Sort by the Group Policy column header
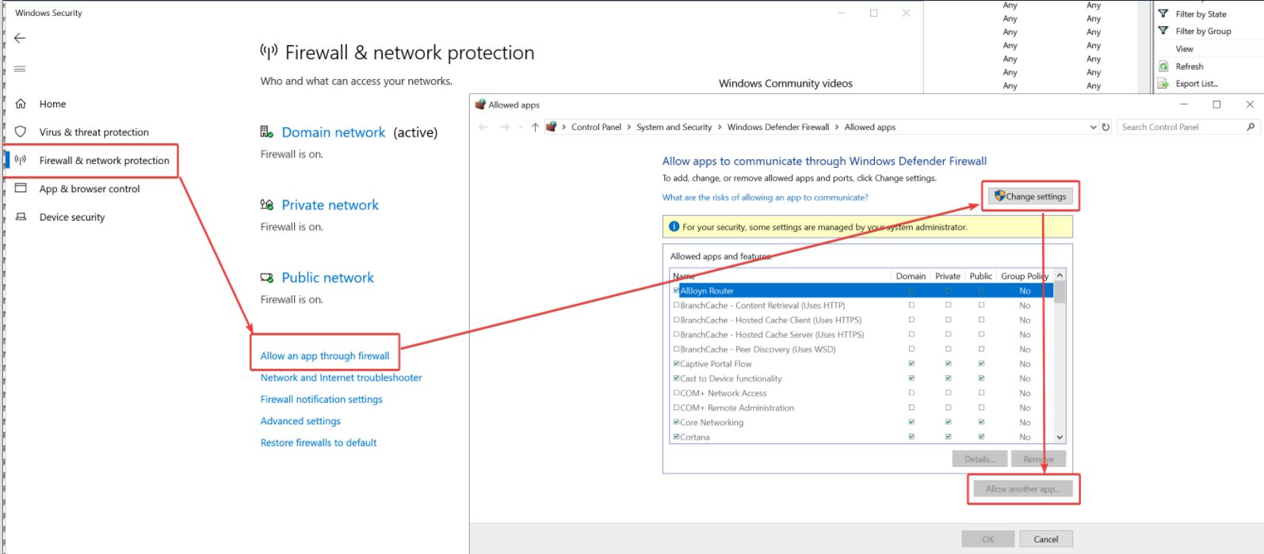Image resolution: width=1264 pixels, height=554 pixels. point(1025,276)
